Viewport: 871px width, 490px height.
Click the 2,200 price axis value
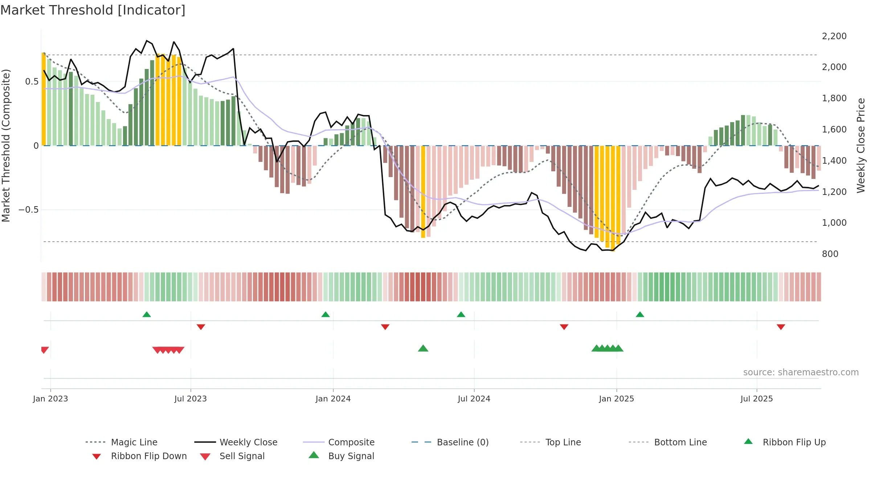(834, 36)
